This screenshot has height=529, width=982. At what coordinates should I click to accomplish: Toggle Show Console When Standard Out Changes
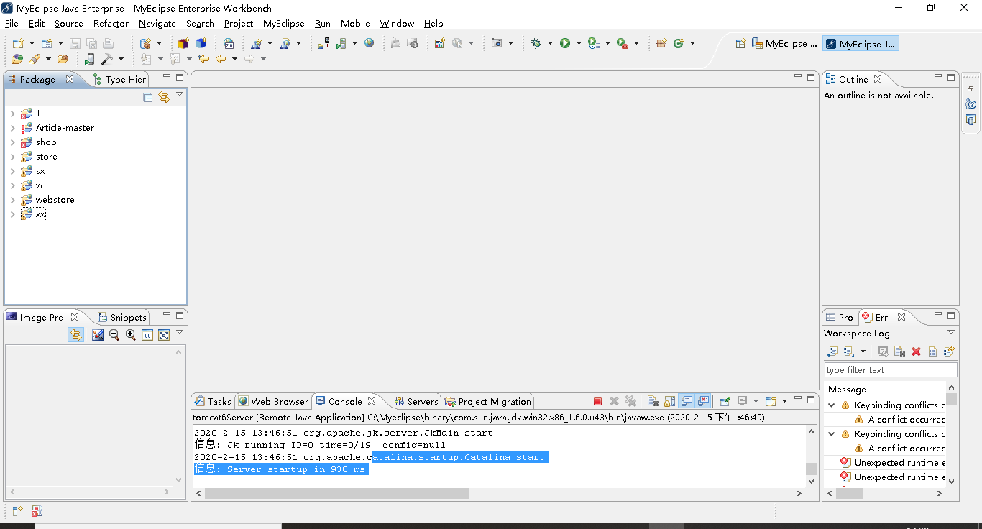(687, 401)
